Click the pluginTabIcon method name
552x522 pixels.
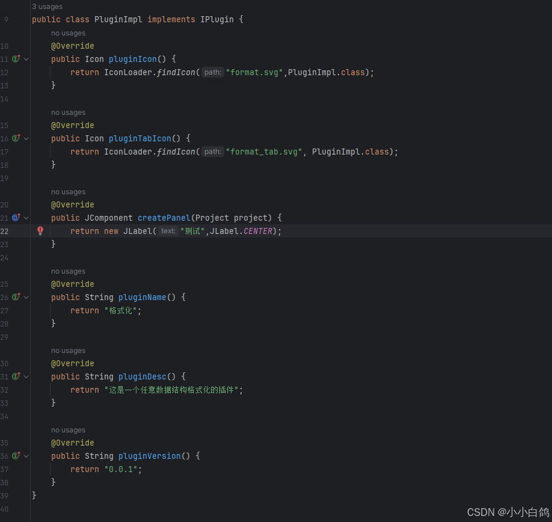point(140,138)
